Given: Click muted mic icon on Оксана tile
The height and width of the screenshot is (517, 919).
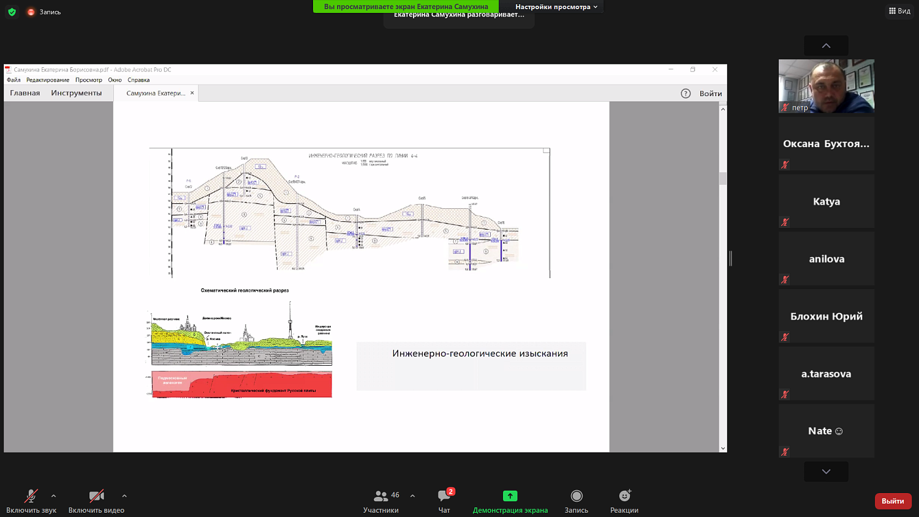Looking at the screenshot, I should [x=784, y=165].
